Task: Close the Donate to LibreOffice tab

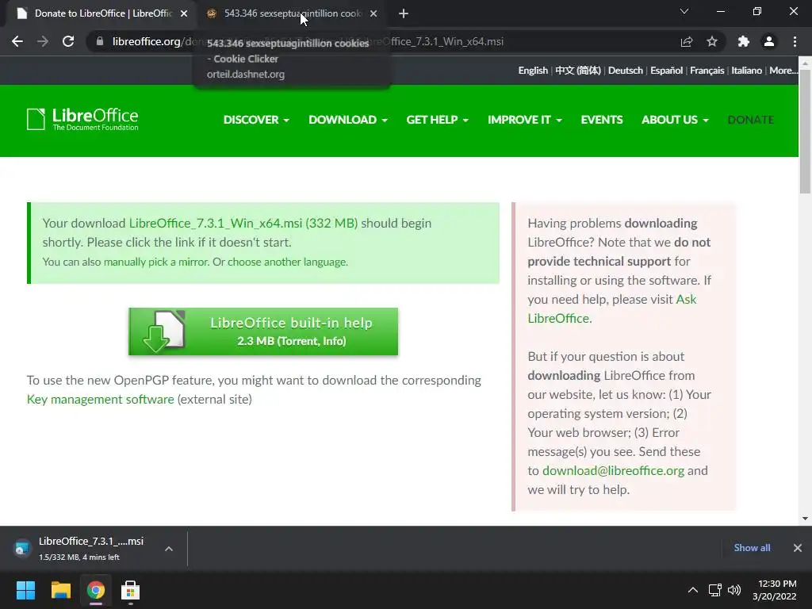Action: click(184, 13)
